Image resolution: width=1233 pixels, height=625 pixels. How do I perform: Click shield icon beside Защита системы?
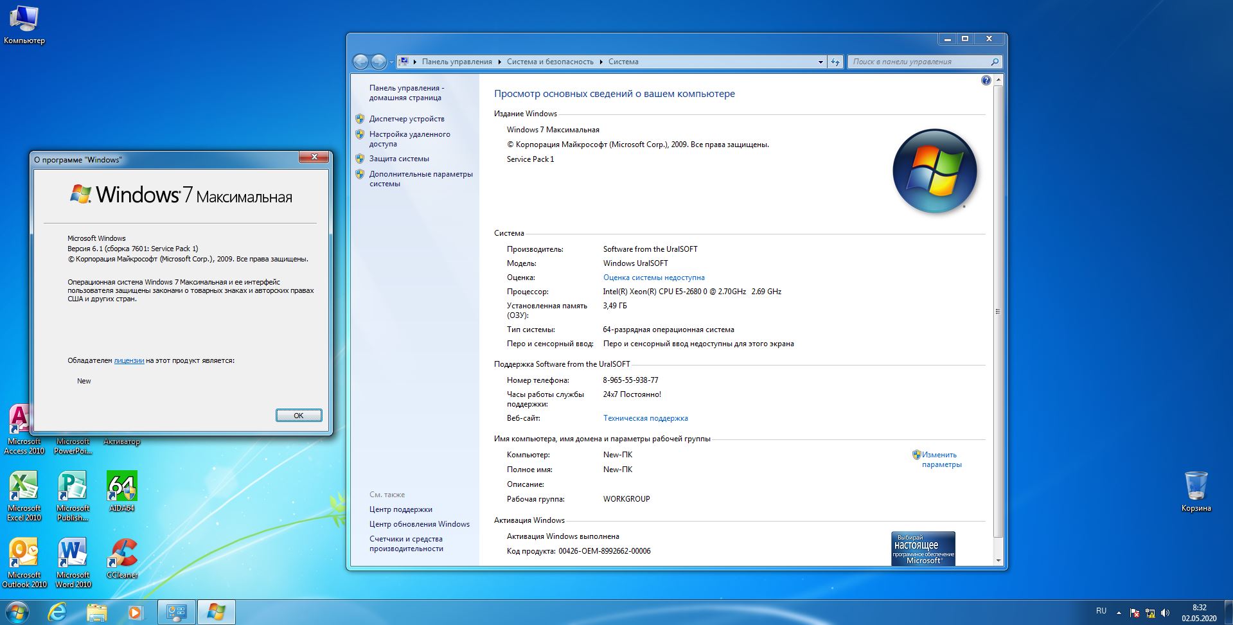[x=360, y=159]
